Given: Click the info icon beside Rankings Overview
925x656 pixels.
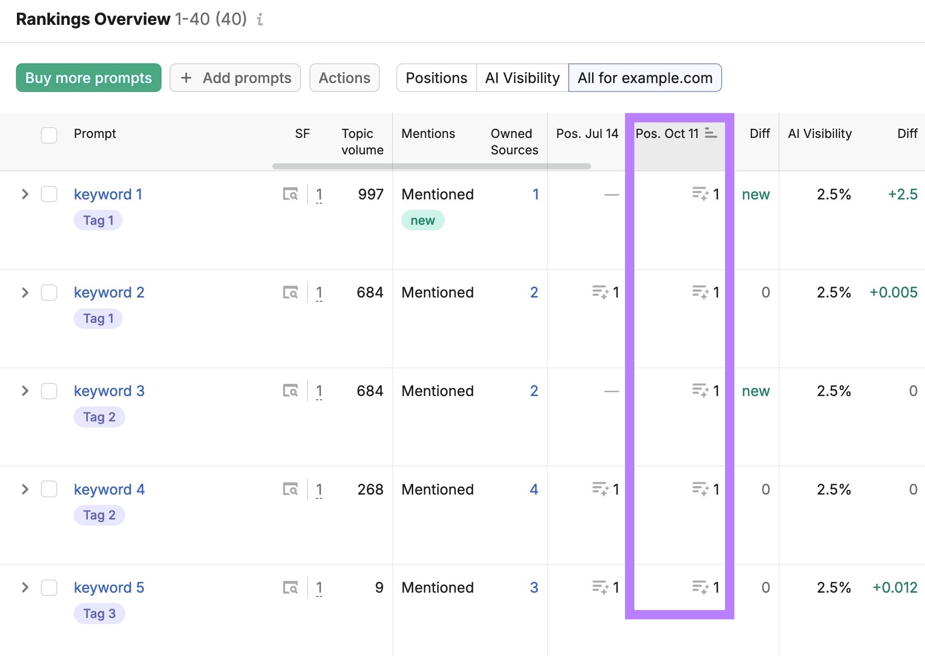Looking at the screenshot, I should (260, 19).
